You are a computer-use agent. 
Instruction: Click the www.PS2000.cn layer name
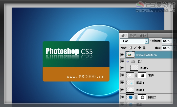tap(146, 55)
